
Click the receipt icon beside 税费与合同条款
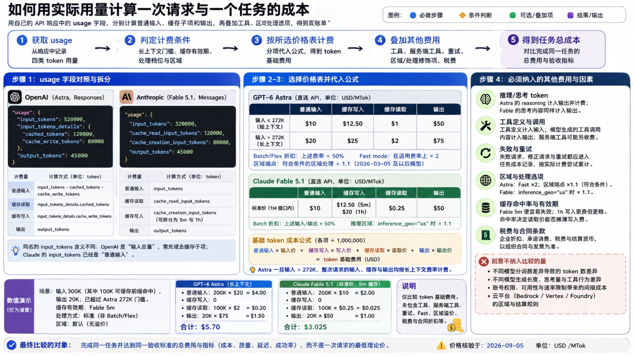[485, 235]
